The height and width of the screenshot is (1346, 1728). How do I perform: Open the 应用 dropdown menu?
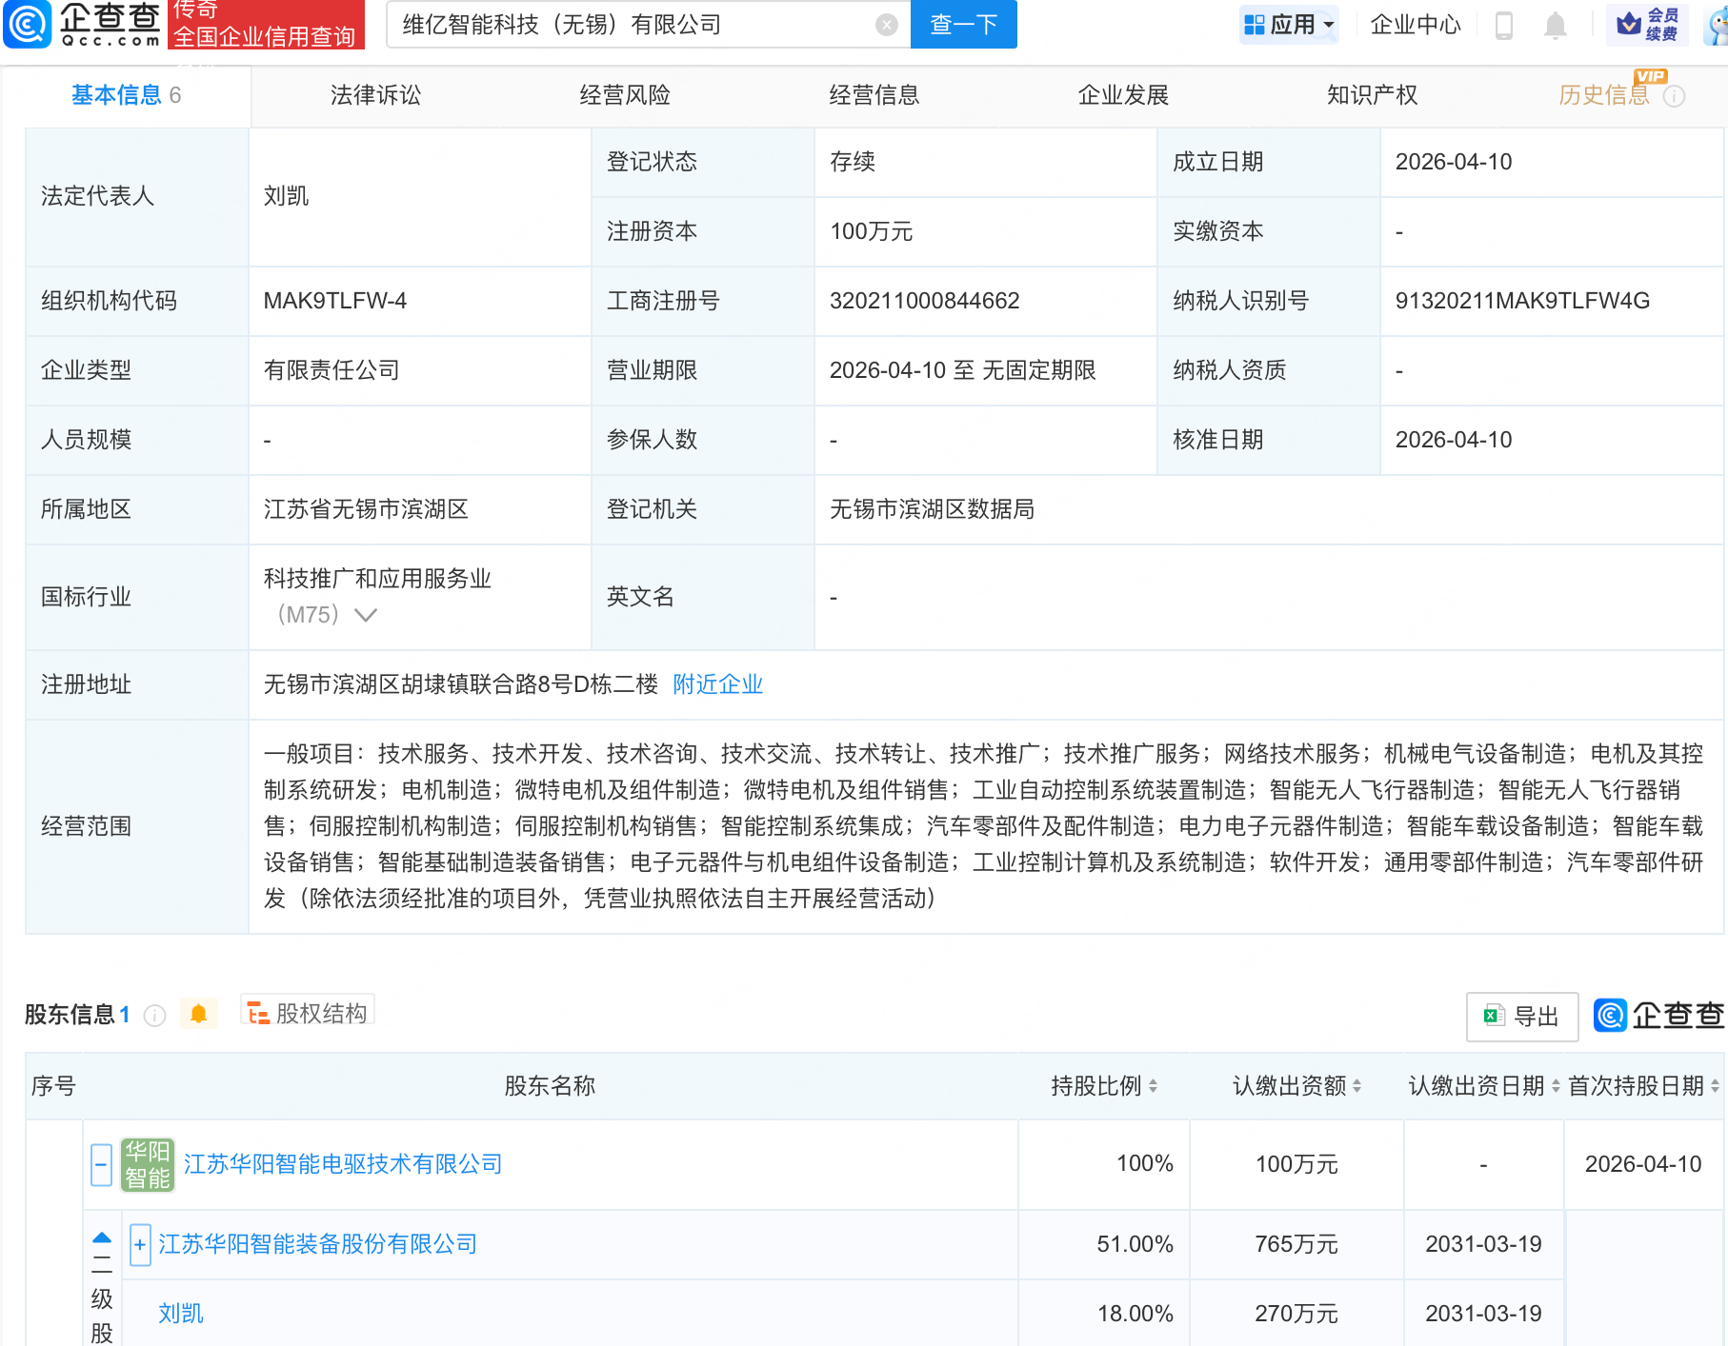(x=1290, y=25)
